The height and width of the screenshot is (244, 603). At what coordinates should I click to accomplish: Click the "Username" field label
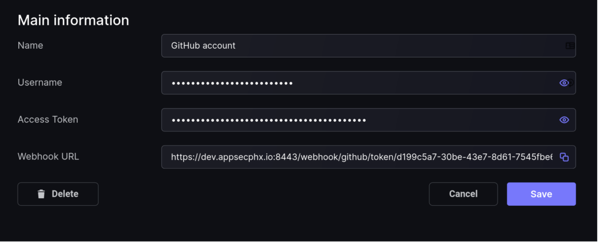[x=39, y=82]
